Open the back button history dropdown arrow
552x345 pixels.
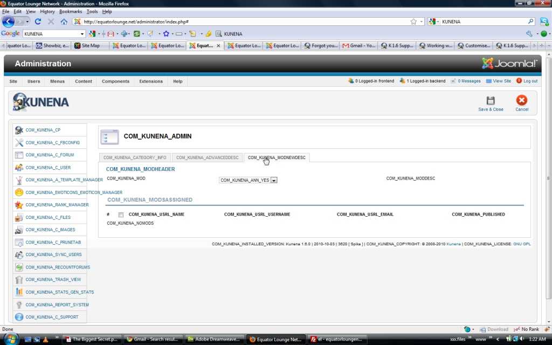pos(27,22)
